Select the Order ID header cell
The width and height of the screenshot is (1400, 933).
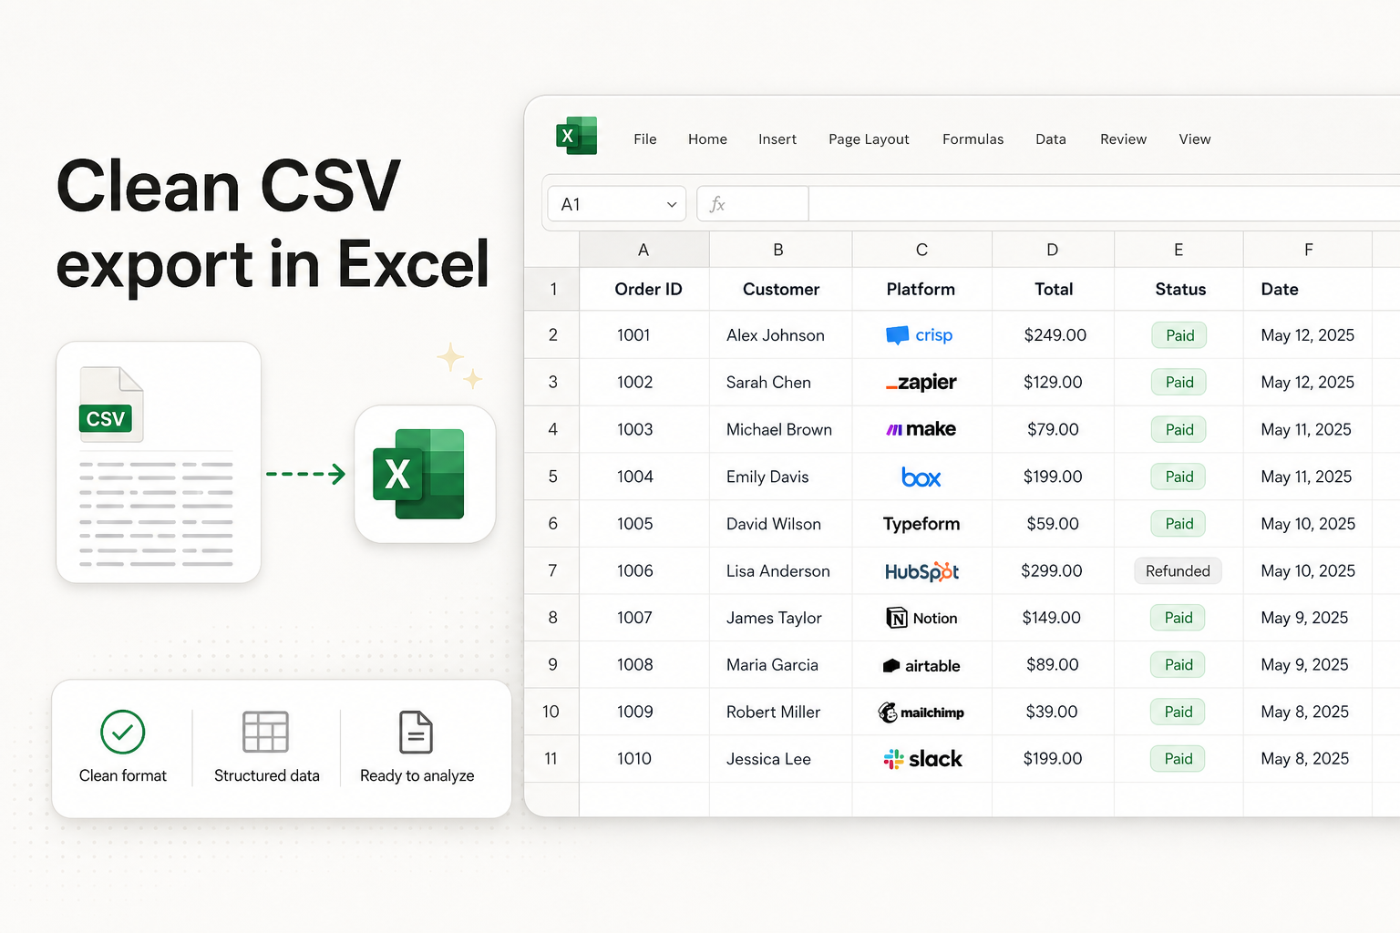644,290
